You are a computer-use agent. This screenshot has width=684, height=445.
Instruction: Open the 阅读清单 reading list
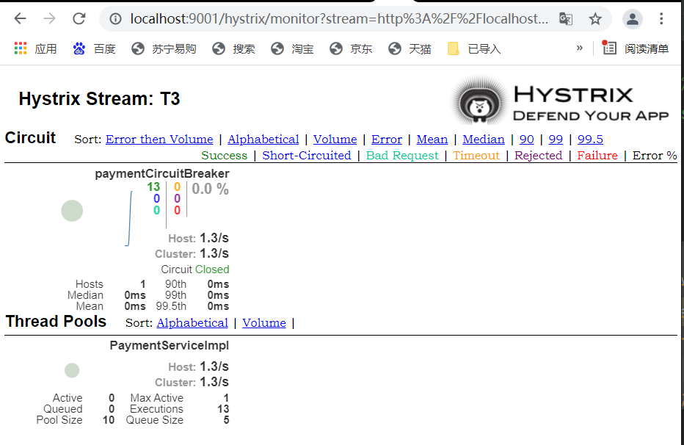635,48
